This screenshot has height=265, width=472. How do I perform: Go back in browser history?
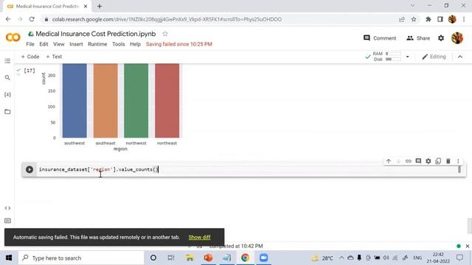[8, 19]
